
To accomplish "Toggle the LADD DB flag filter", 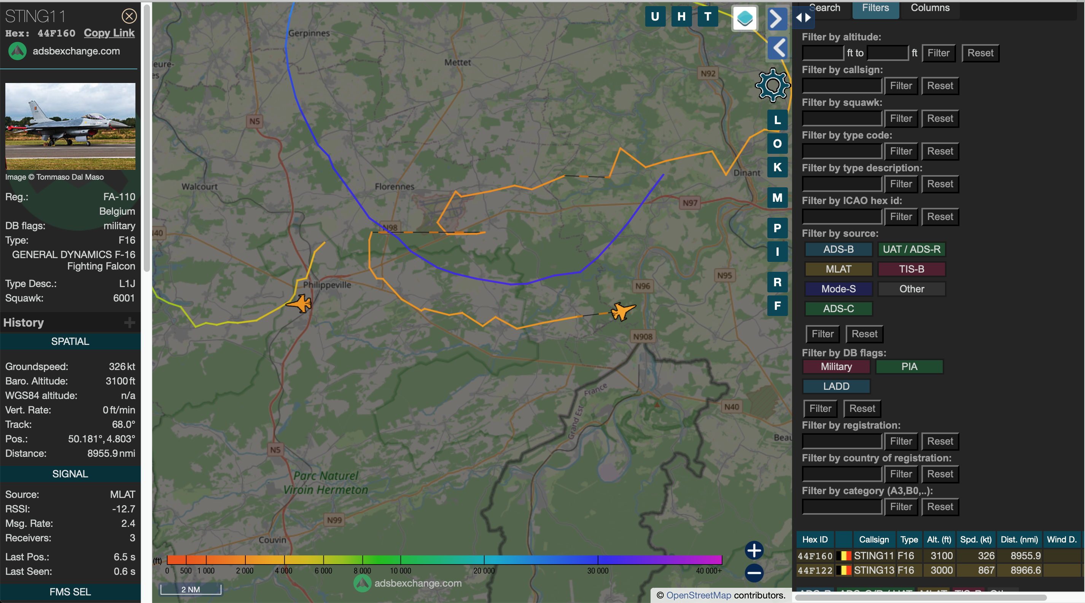I will click(836, 386).
